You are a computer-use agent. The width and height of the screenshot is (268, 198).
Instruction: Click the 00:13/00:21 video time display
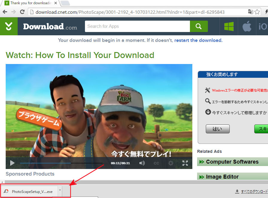click(120, 163)
